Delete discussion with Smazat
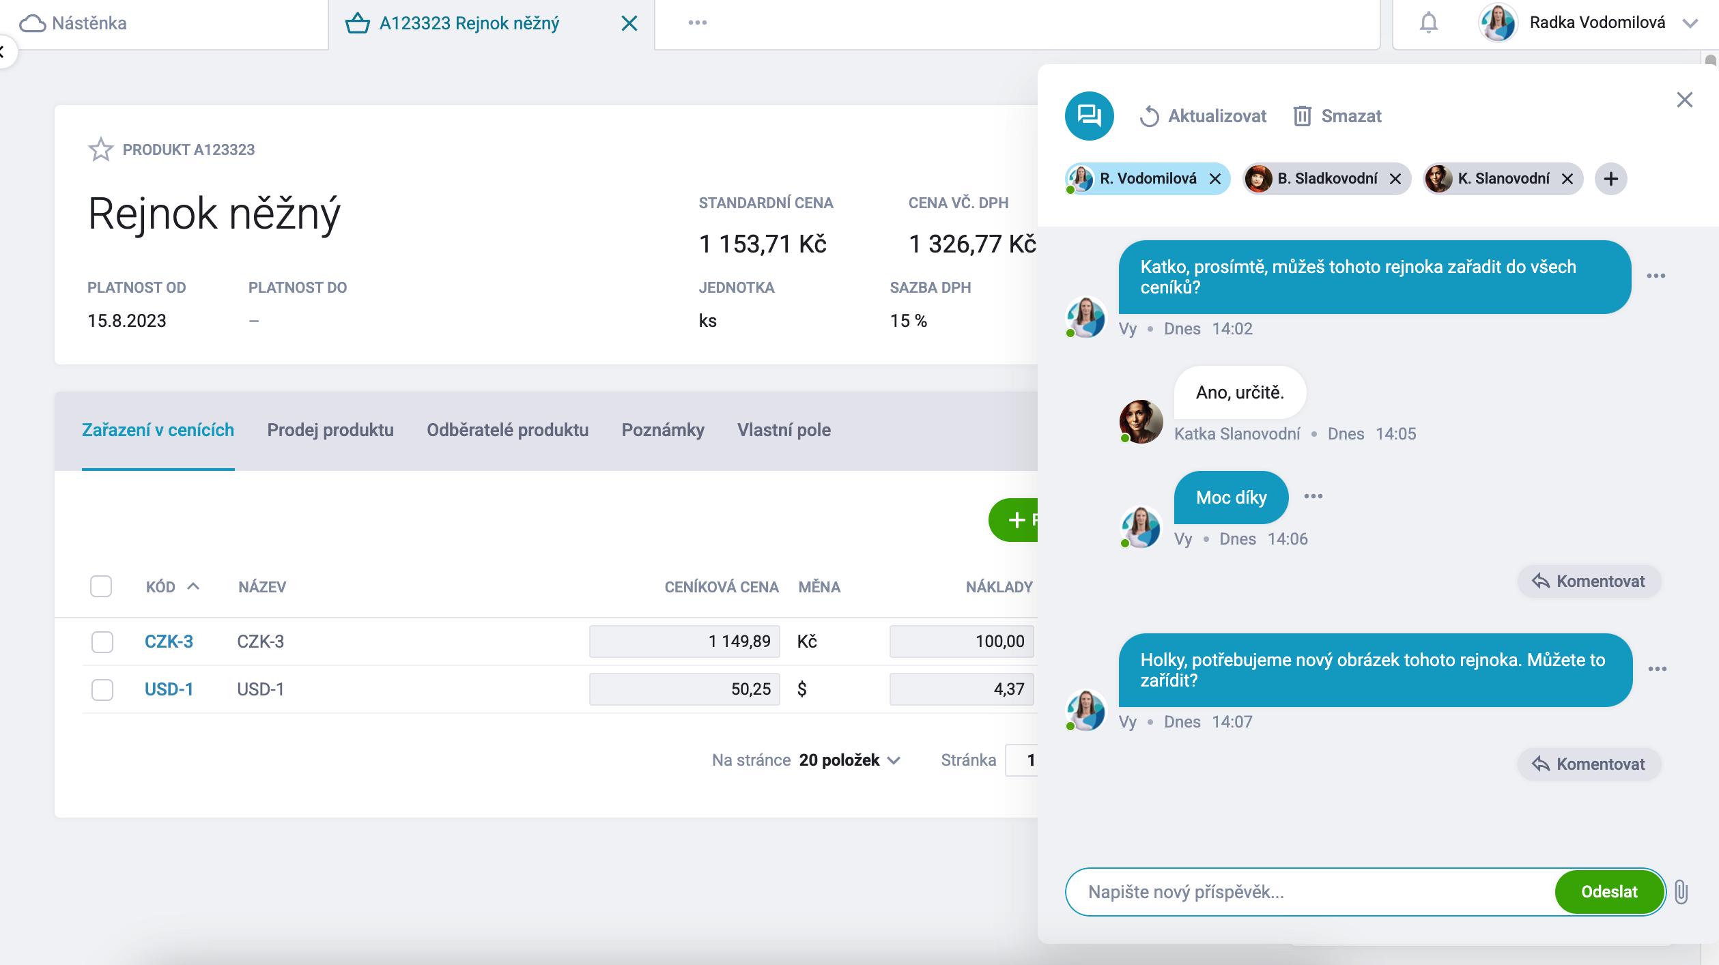This screenshot has width=1719, height=965. 1337,116
